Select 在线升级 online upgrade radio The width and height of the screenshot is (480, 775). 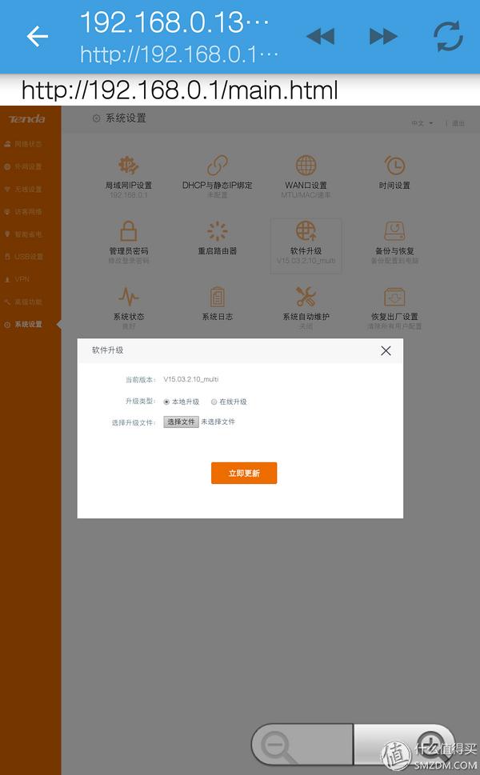(214, 401)
